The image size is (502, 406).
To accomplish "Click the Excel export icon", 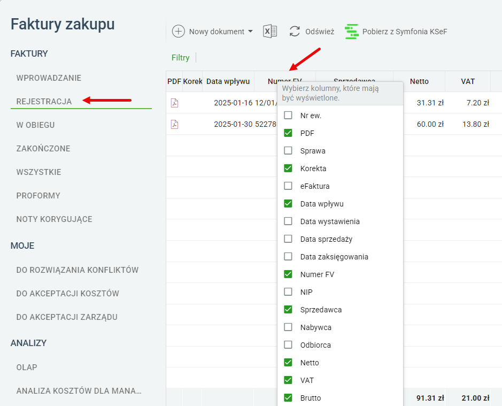I will tap(270, 32).
